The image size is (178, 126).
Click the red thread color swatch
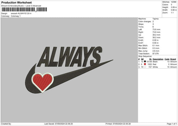(x=145, y=64)
